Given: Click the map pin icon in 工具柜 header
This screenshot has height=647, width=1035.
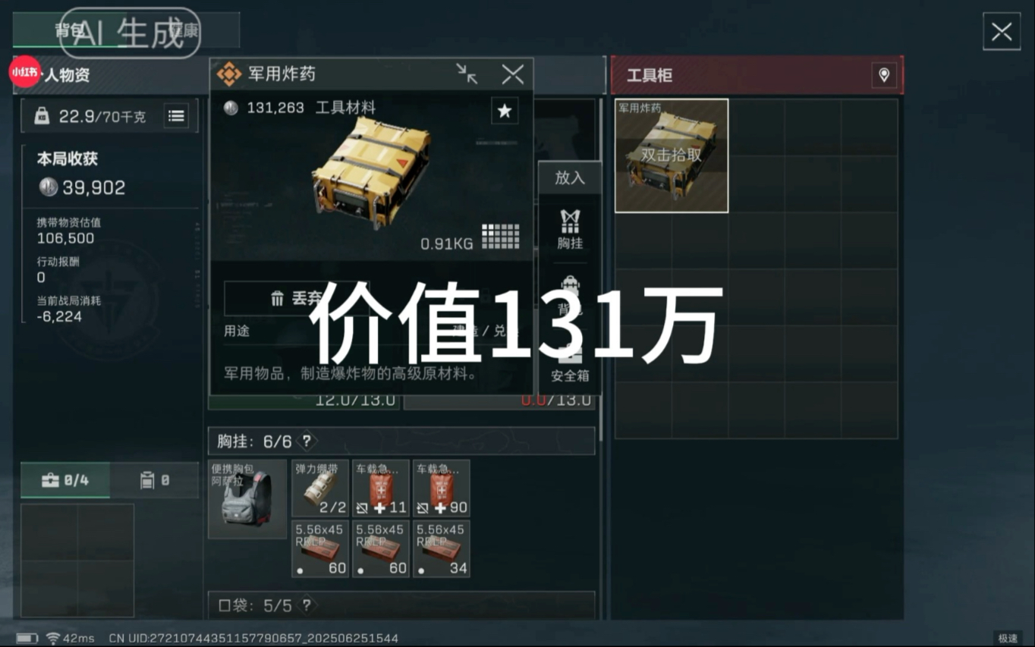Looking at the screenshot, I should pos(884,75).
